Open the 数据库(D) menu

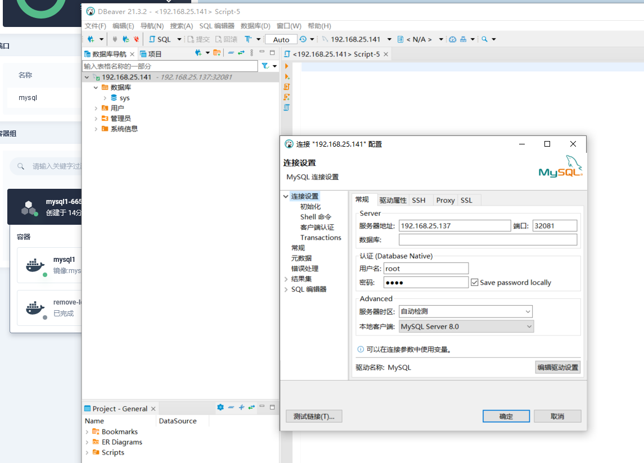tap(255, 26)
